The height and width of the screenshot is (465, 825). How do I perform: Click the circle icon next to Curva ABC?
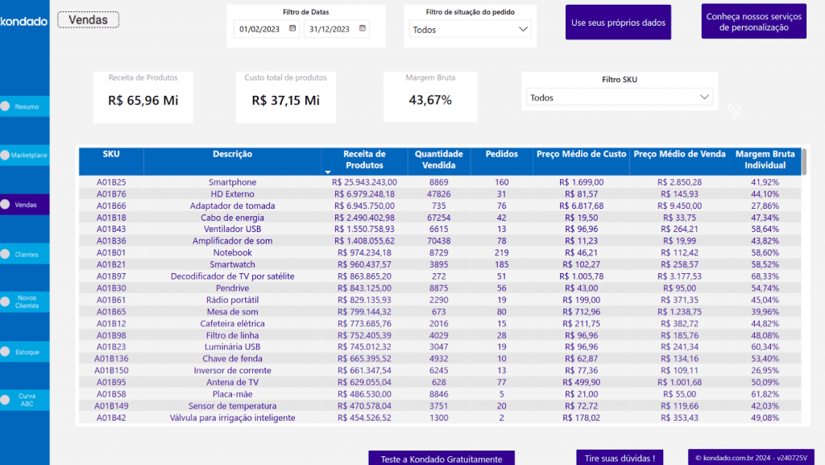(x=6, y=401)
